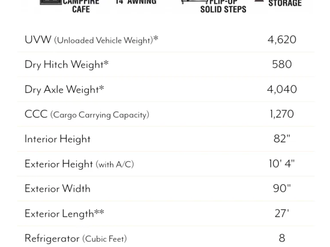Click the Flip-Up Solid Steps icon
The height and width of the screenshot is (247, 330).
click(x=195, y=2)
